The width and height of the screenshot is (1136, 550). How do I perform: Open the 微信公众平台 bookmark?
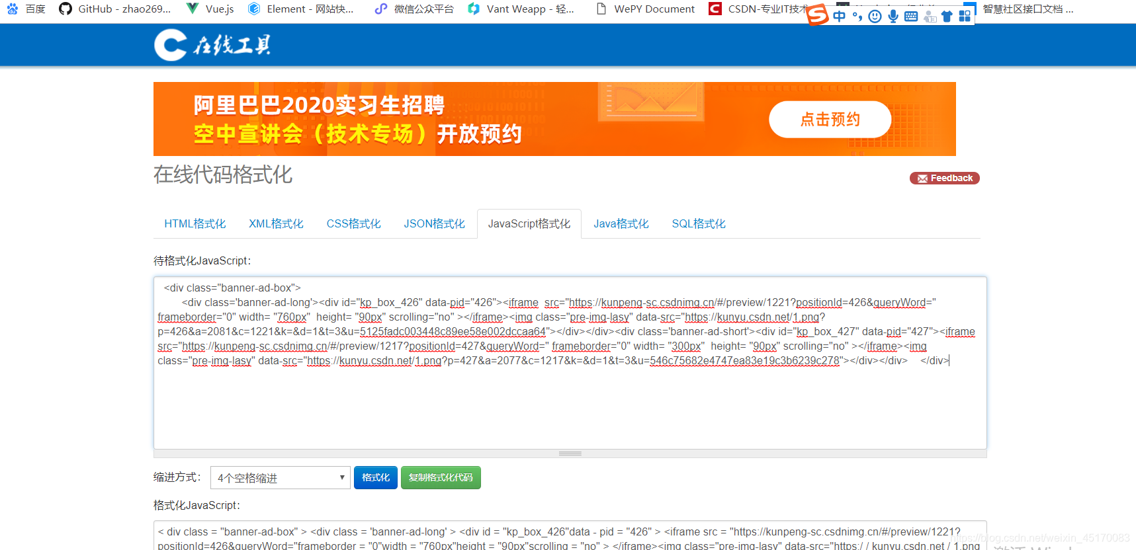pyautogui.click(x=414, y=9)
